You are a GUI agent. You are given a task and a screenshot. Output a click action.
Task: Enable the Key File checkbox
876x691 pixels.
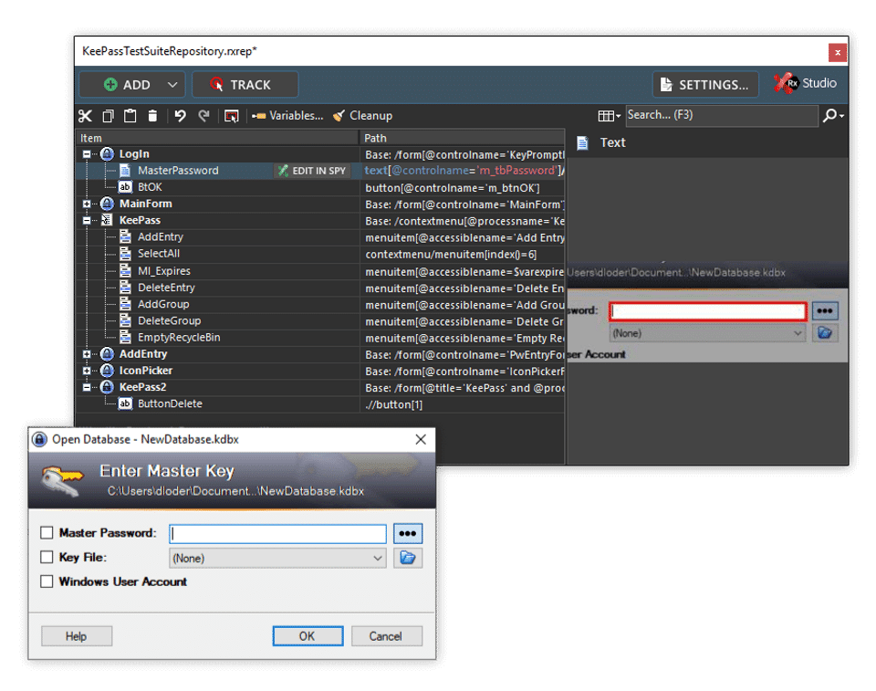(x=47, y=558)
